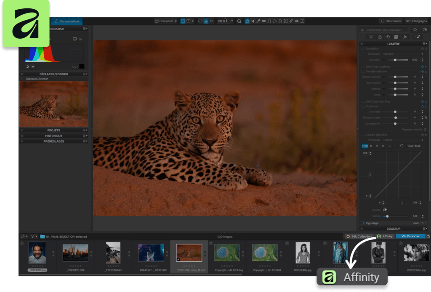Click the red-eye preview eye icon

click(297, 21)
